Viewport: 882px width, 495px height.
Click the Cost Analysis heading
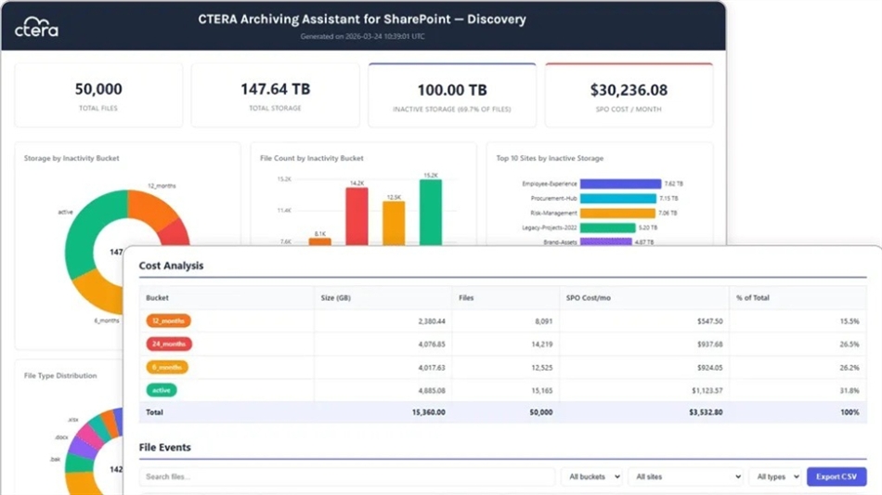171,266
